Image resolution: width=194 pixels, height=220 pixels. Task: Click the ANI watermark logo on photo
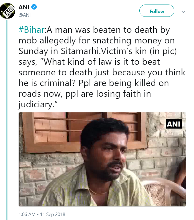pos(174,124)
